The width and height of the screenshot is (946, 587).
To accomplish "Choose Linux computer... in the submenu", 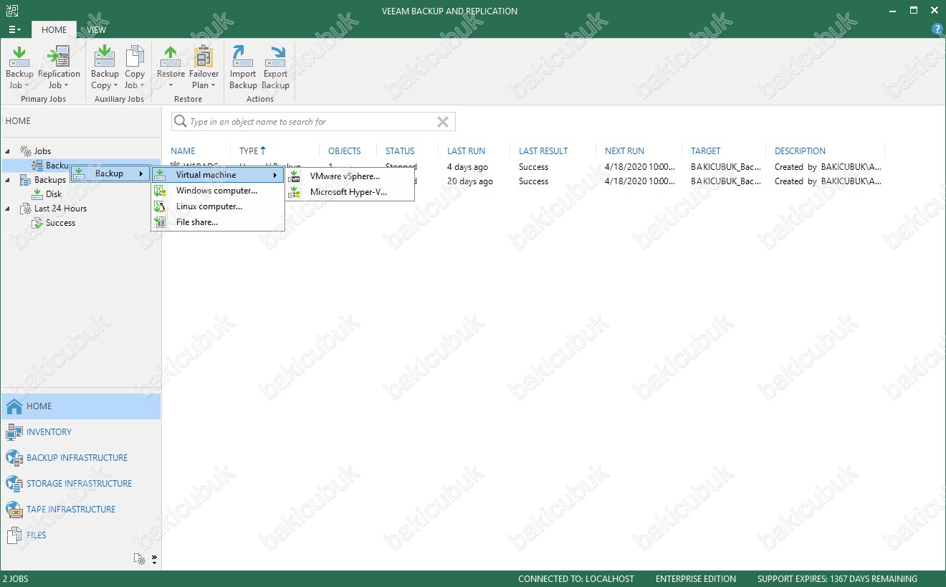I will click(218, 206).
